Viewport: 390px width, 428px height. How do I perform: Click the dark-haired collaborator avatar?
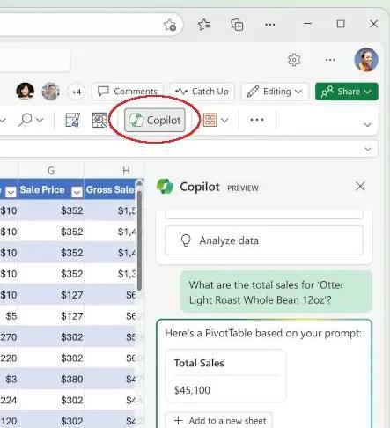click(x=25, y=91)
